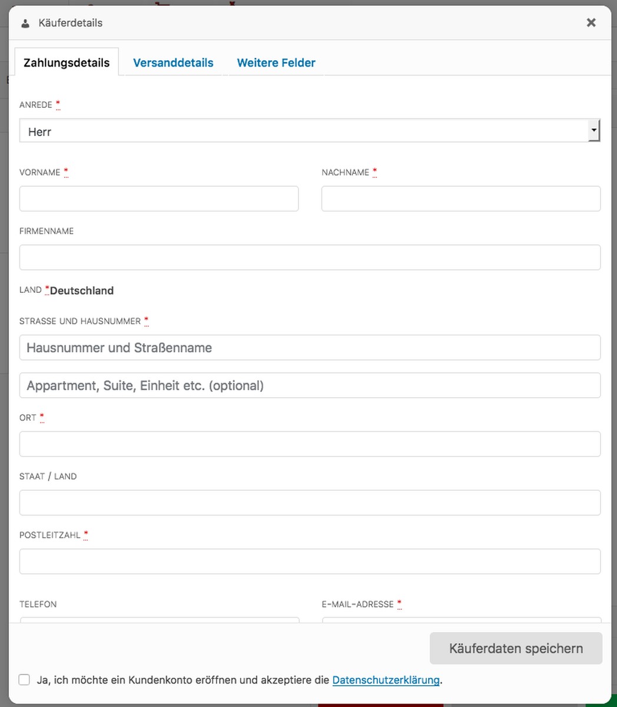The height and width of the screenshot is (707, 617).
Task: Click into the Vorname field
Action: coord(159,199)
